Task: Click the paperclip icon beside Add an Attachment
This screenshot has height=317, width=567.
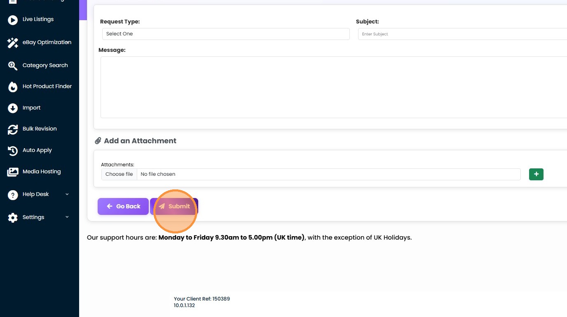Action: 98,141
